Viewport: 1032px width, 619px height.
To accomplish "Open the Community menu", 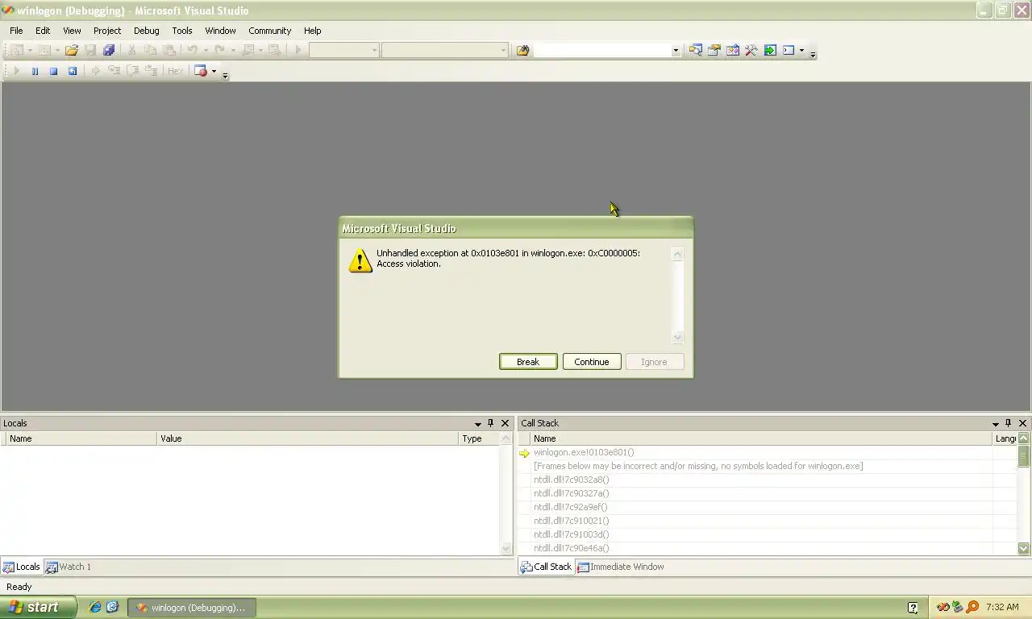I will (269, 31).
